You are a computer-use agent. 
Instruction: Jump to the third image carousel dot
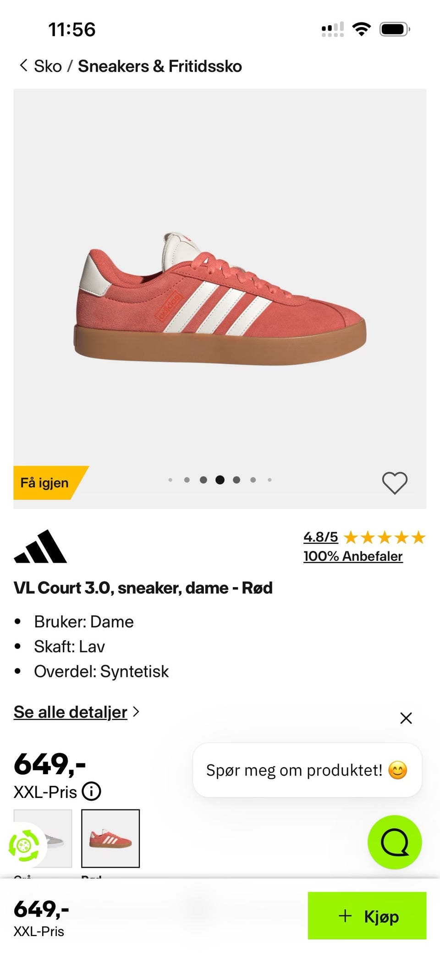[203, 480]
